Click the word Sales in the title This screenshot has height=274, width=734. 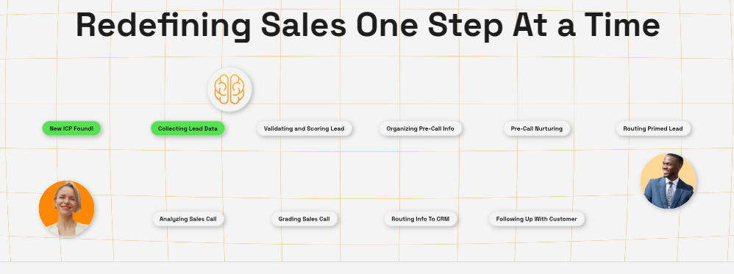303,24
